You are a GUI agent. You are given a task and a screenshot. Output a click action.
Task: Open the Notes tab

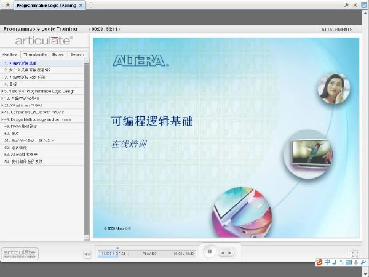tap(58, 54)
